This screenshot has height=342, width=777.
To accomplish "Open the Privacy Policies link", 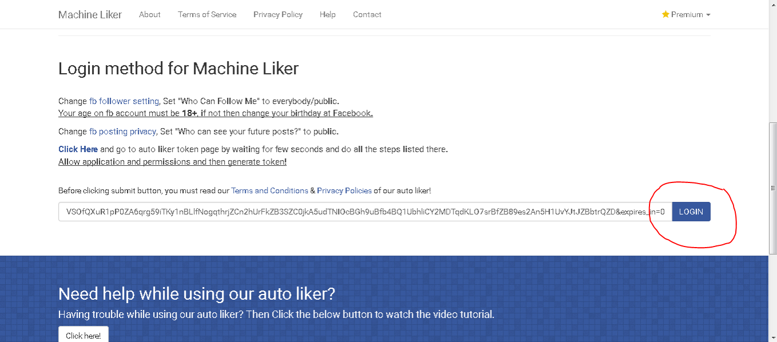I will [344, 190].
